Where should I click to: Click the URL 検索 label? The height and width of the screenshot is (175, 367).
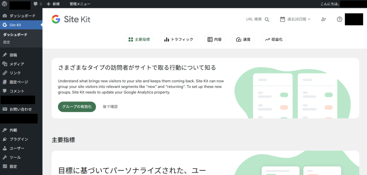[254, 19]
